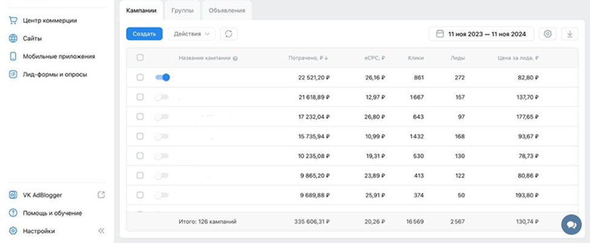Open table settings gear icon

548,34
